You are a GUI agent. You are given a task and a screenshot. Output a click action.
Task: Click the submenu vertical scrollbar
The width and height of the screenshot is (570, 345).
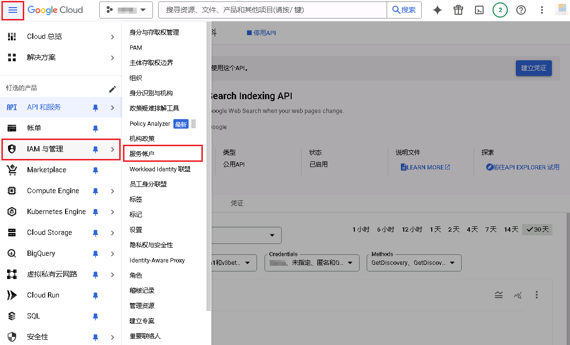coord(209,166)
